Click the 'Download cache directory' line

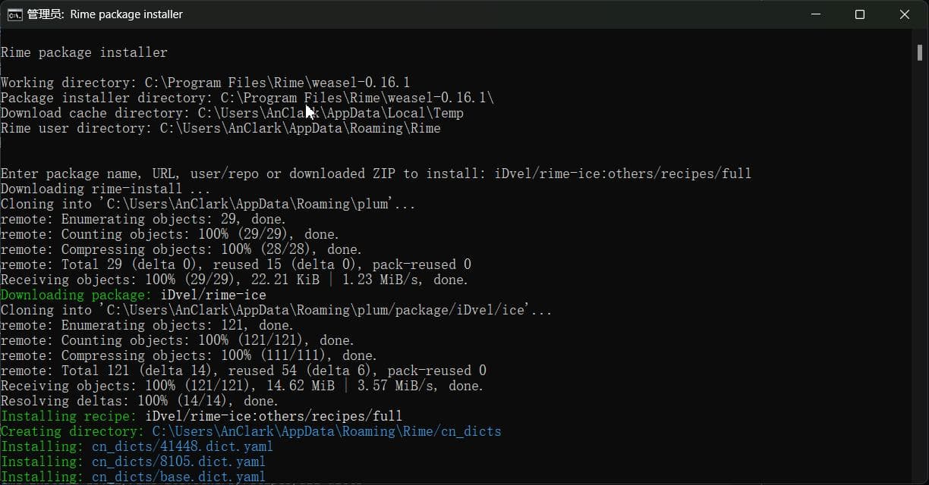tap(232, 113)
